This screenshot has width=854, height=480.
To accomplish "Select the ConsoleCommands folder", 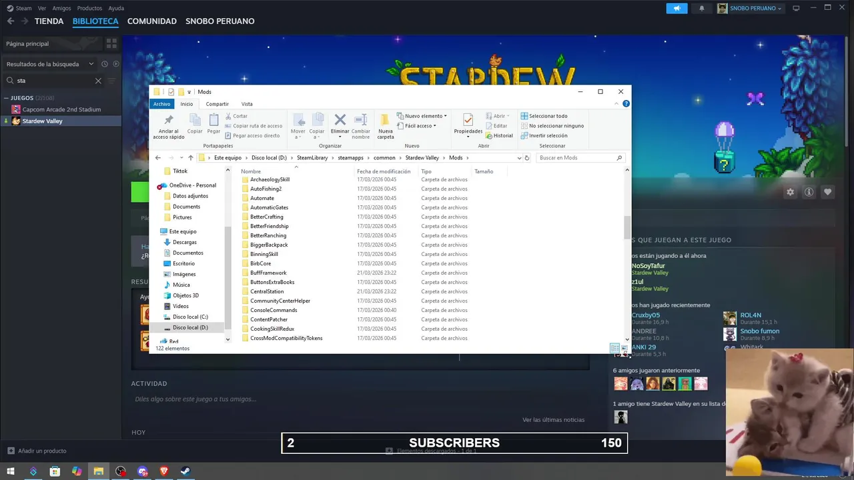I will 274,310.
